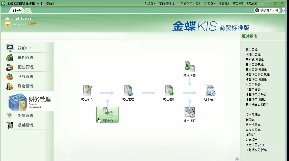Open 试算平衡表 report

(x=253, y=90)
